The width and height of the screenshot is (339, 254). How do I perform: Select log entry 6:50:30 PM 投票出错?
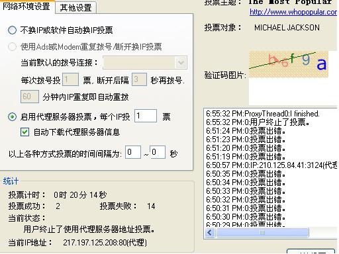pos(246,217)
